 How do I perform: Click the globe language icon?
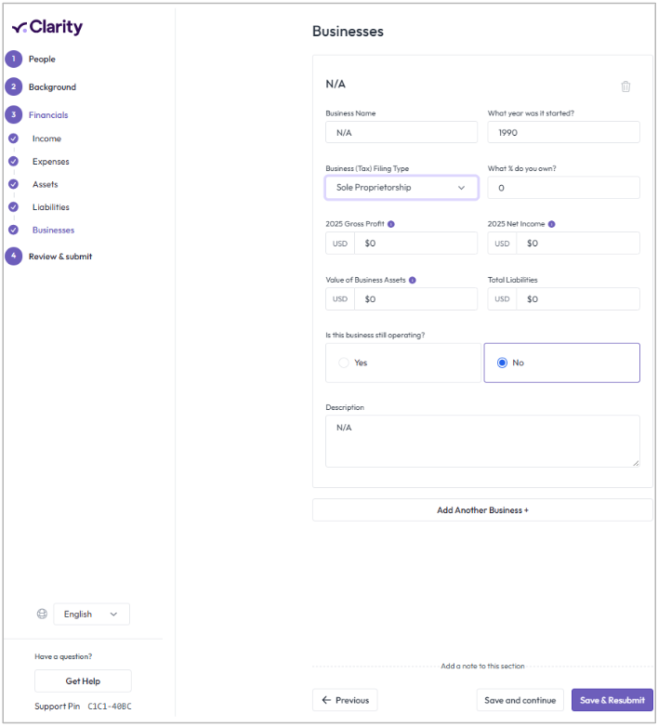[42, 614]
